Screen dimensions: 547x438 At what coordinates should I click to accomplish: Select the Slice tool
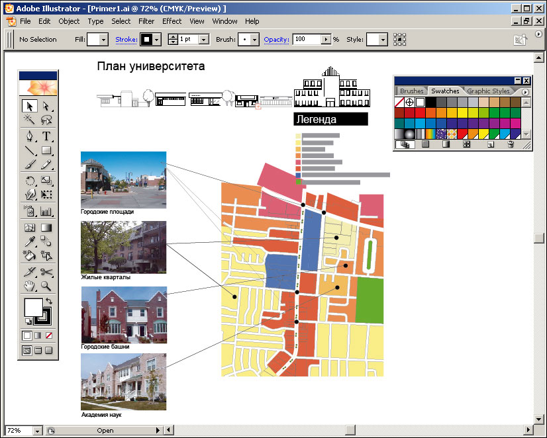29,272
